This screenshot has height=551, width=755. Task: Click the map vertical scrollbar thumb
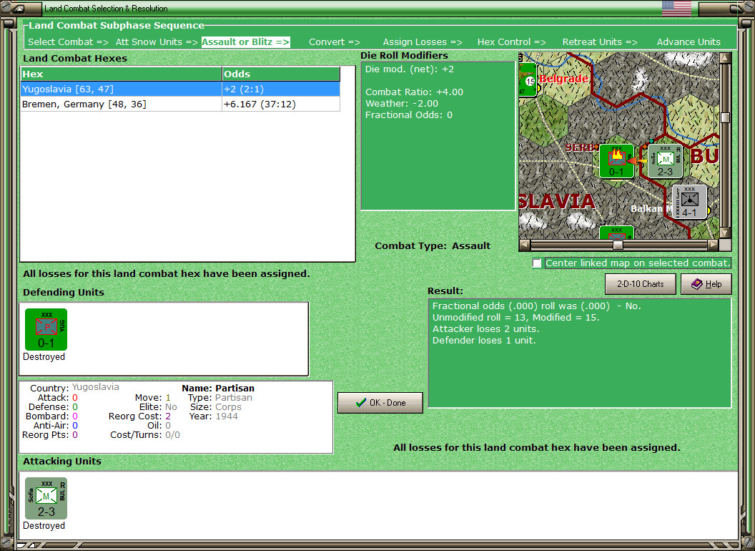tap(725, 117)
